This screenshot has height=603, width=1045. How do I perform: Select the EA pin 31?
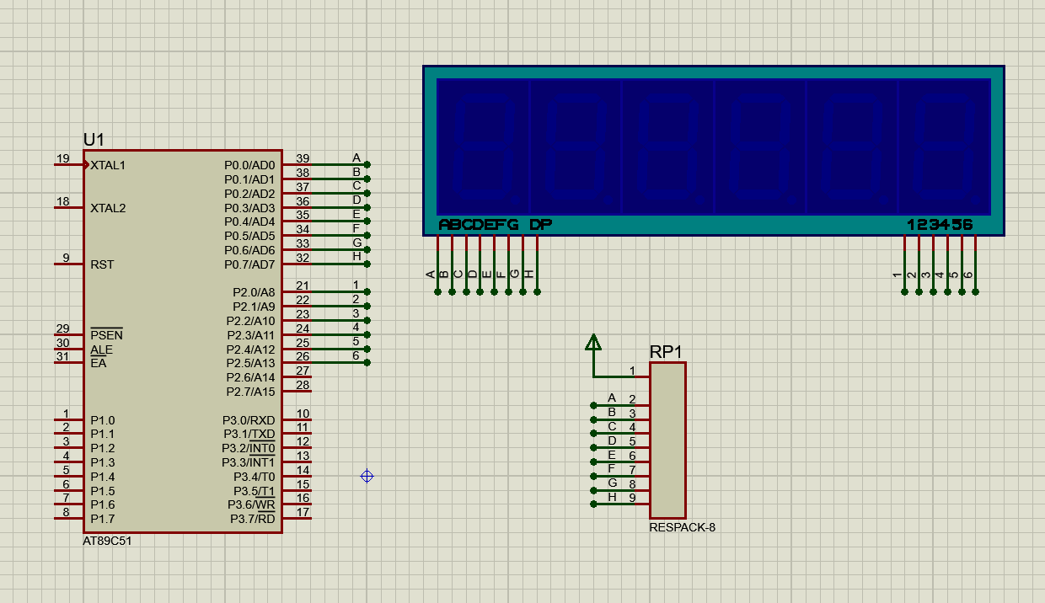[69, 363]
